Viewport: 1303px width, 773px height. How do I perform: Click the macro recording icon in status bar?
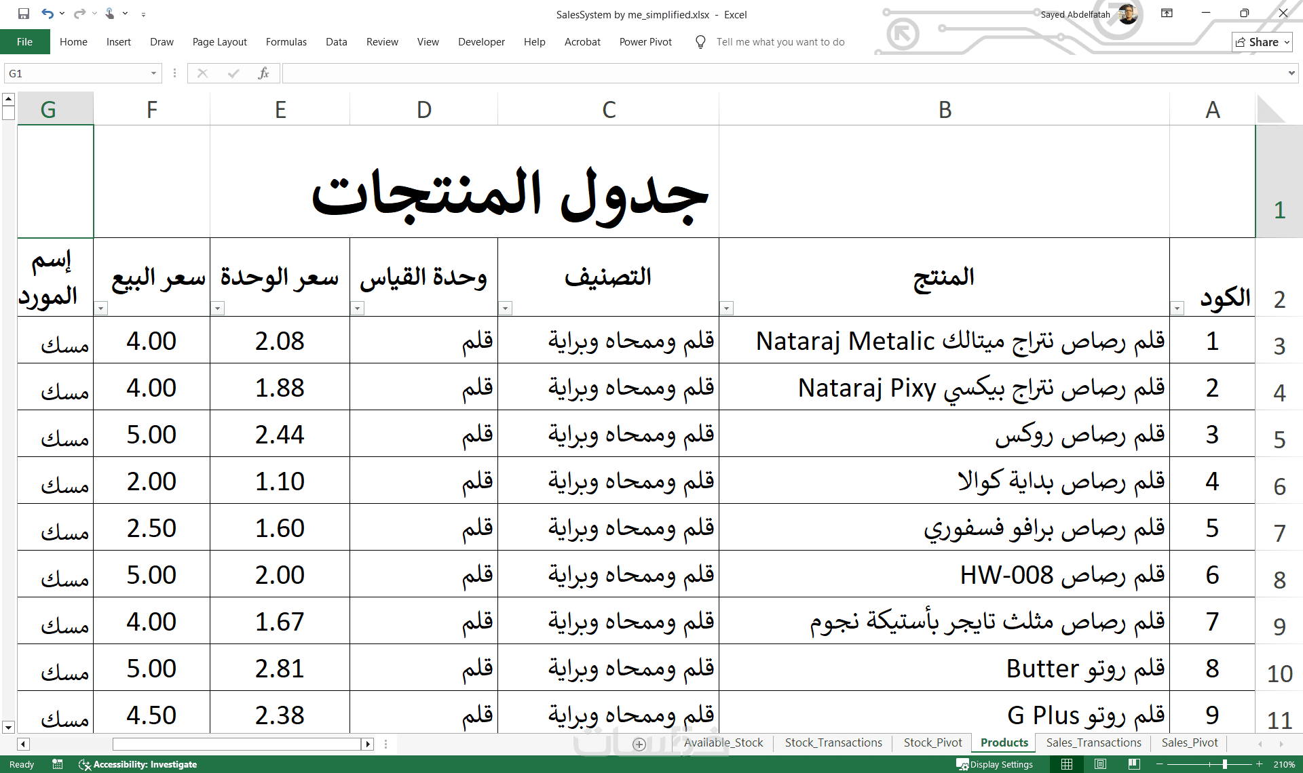(x=58, y=764)
